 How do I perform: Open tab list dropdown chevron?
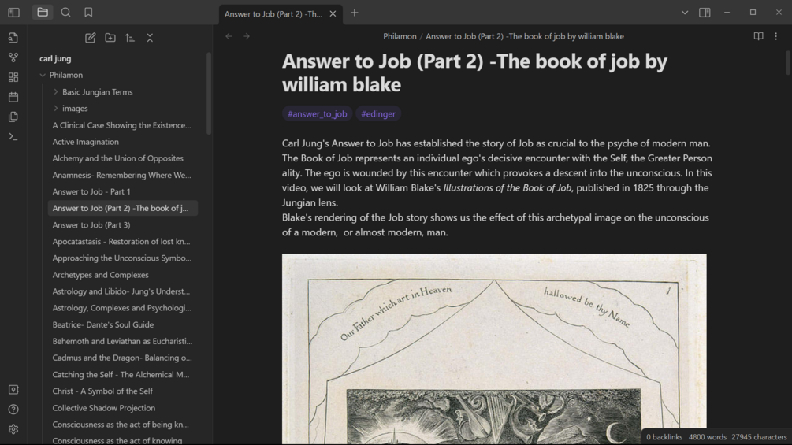tap(684, 13)
